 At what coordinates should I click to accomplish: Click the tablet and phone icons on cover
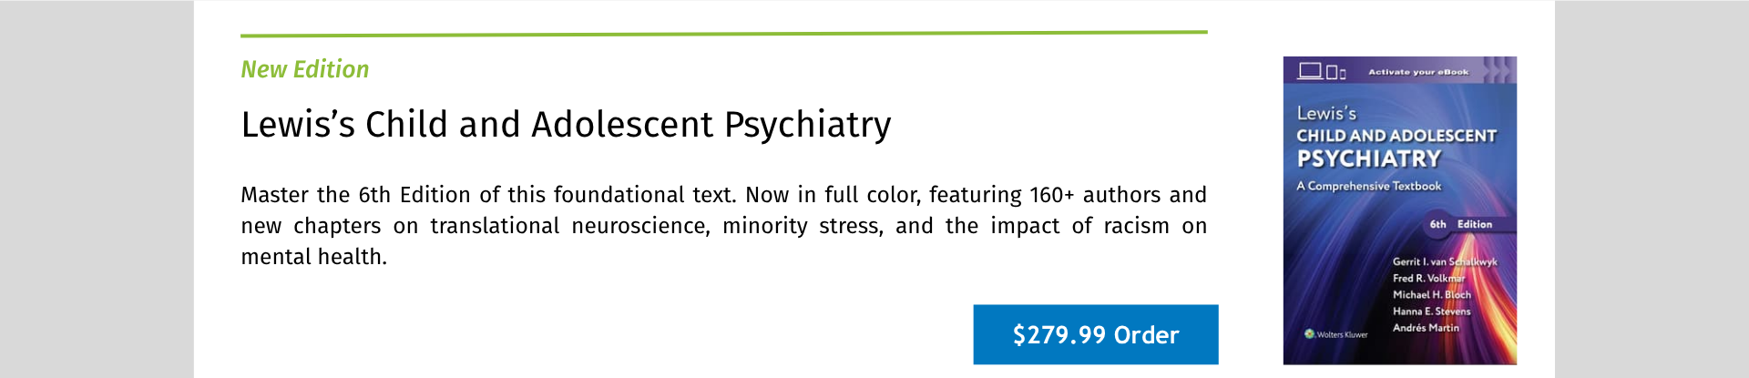1335,73
